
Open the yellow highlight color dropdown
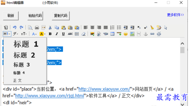click(42, 34)
